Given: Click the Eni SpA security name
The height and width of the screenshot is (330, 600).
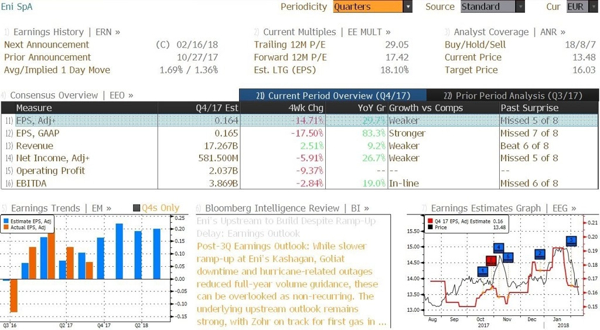Looking at the screenshot, I should click(16, 6).
